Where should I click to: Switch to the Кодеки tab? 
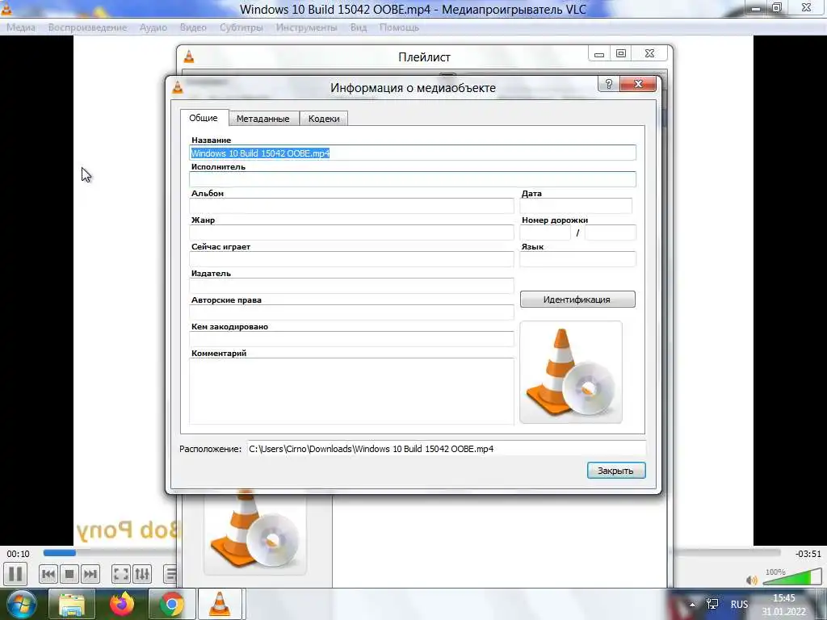click(x=324, y=119)
